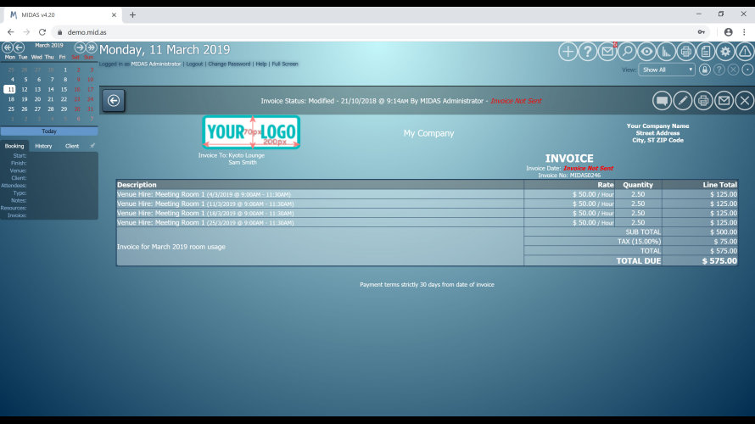Select 20 March in the calendar
755x424 pixels.
(x=37, y=99)
